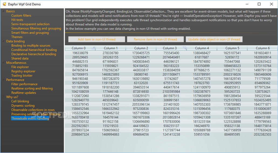
Task: Open the Dynamic sorting demo
Action: pyautogui.click(x=23, y=105)
